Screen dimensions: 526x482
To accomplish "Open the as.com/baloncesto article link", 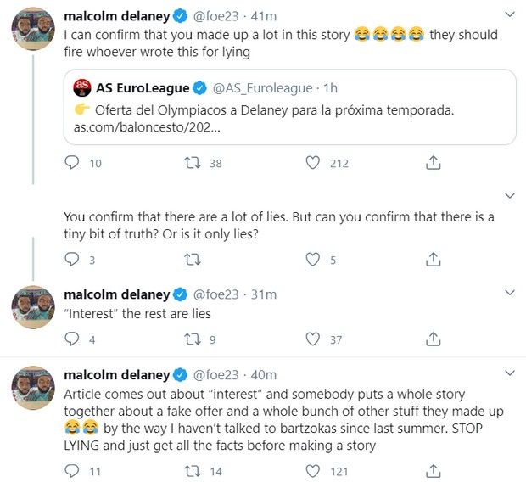I will 147,127.
